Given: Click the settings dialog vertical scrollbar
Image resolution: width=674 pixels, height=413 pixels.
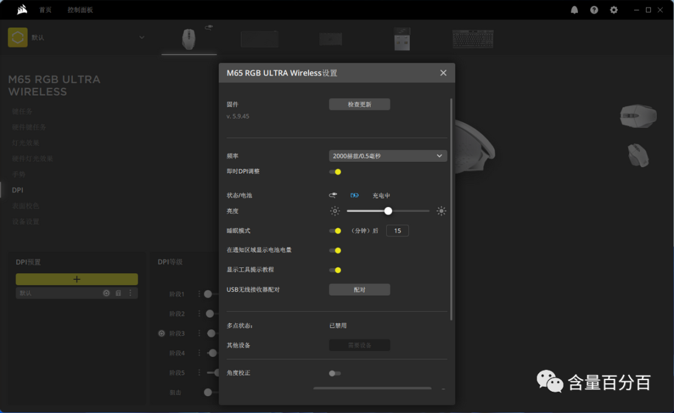Looking at the screenshot, I should 451,209.
